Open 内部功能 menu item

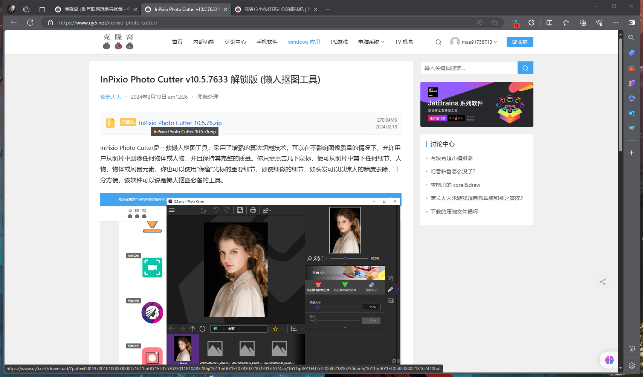[x=204, y=42]
